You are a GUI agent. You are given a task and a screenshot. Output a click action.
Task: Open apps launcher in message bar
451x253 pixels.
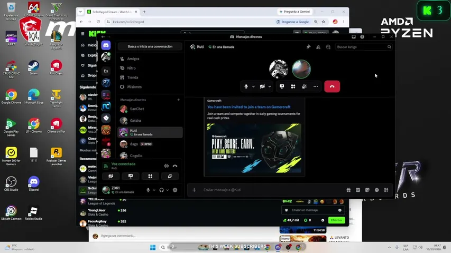(x=386, y=190)
